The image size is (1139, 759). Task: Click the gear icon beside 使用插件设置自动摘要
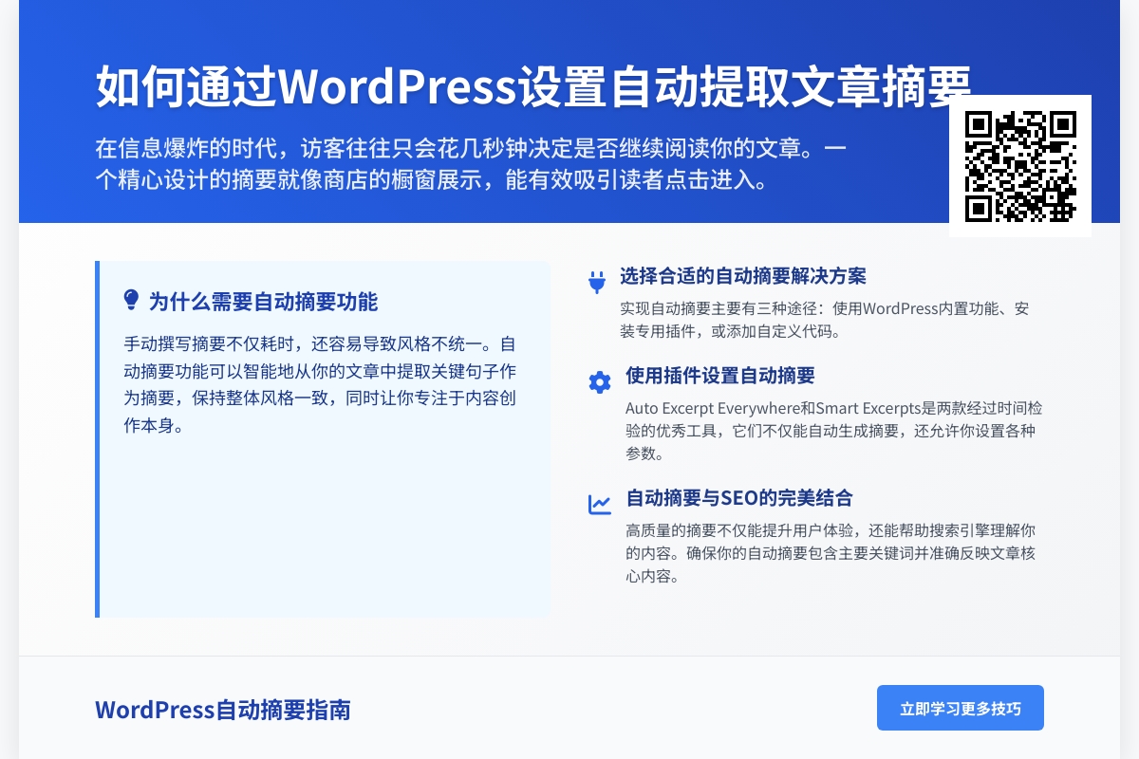click(x=600, y=382)
